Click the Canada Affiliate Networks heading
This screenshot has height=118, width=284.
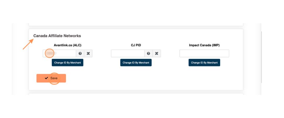(57, 36)
